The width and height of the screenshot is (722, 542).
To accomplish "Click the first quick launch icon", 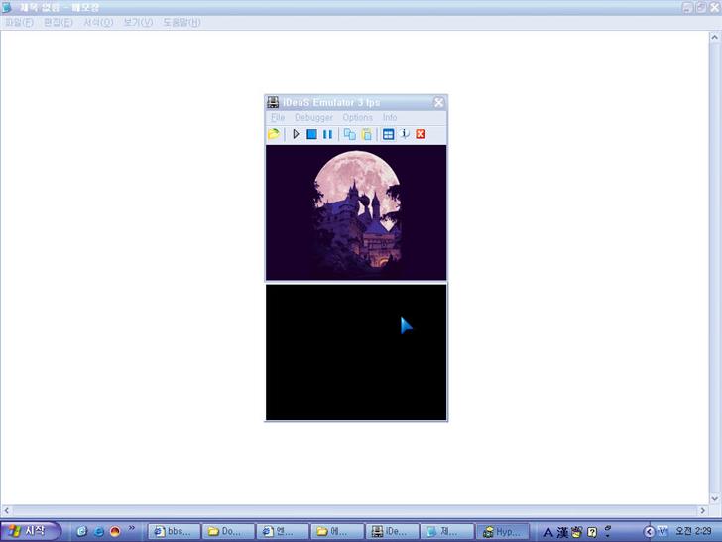I will [x=82, y=531].
